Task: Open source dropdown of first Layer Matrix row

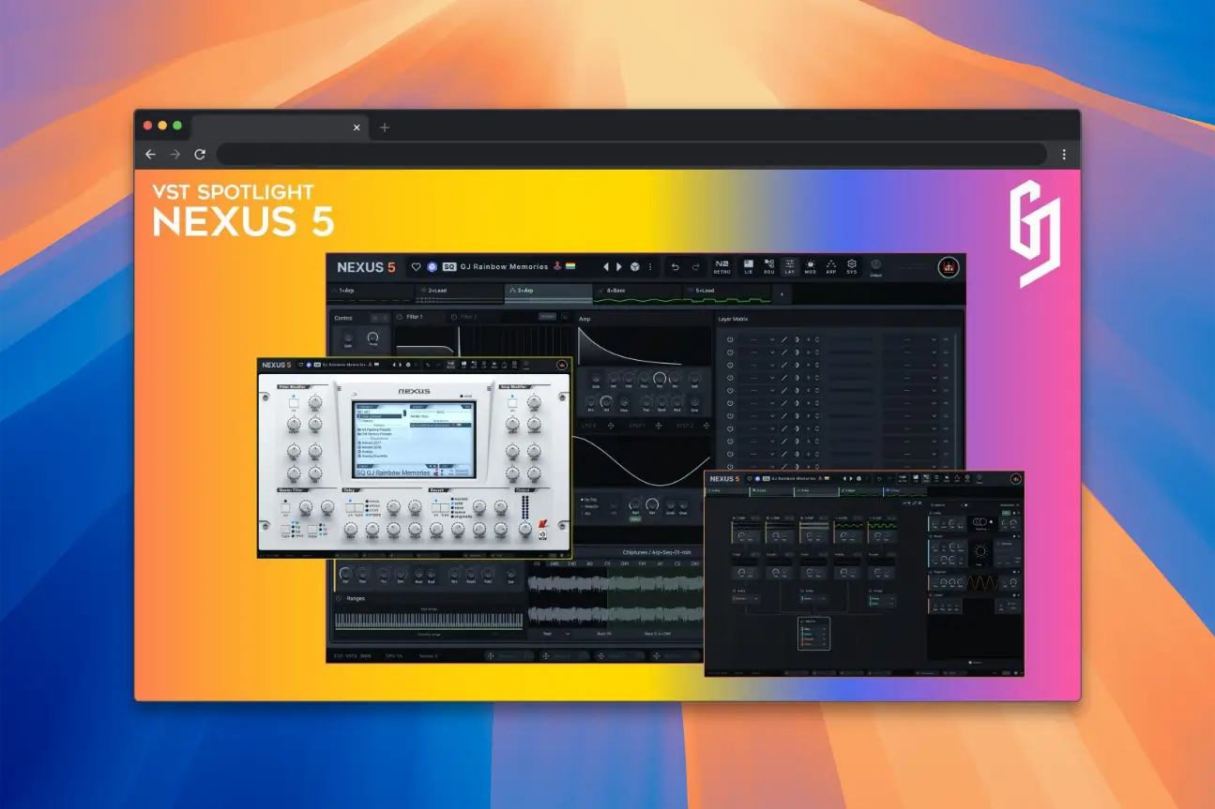Action: pos(758,339)
